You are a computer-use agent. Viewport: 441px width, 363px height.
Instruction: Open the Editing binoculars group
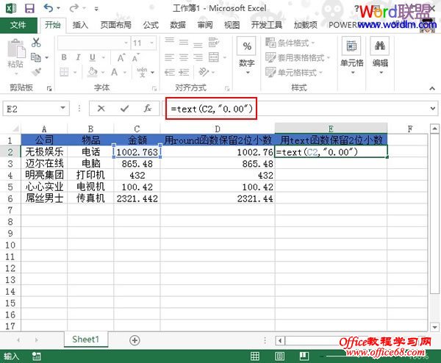point(380,55)
